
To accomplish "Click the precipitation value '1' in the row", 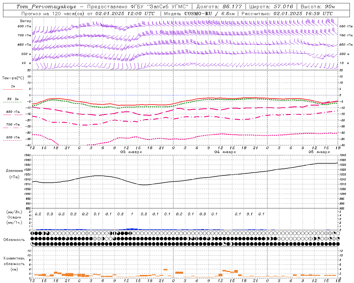I will pyautogui.click(x=132, y=214).
